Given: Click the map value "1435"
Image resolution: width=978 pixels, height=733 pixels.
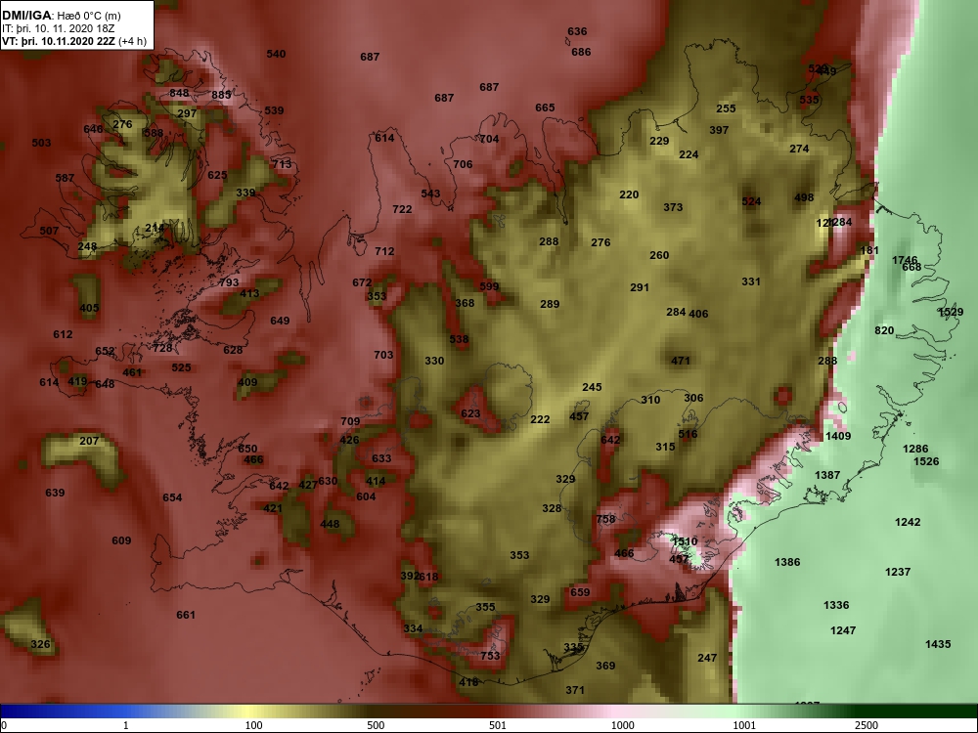Looking at the screenshot, I should (x=938, y=644).
